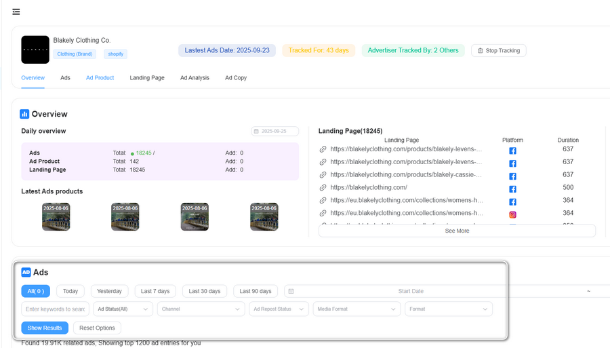Click the Overview section chart icon
The width and height of the screenshot is (610, 348).
(x=24, y=114)
